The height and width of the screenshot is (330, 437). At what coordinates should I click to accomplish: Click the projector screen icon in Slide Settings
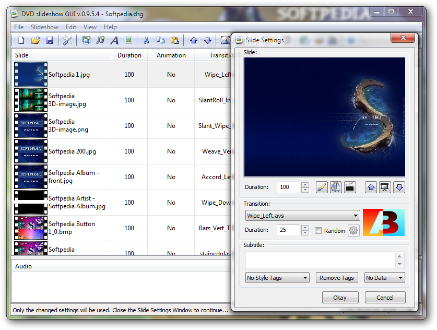(385, 187)
